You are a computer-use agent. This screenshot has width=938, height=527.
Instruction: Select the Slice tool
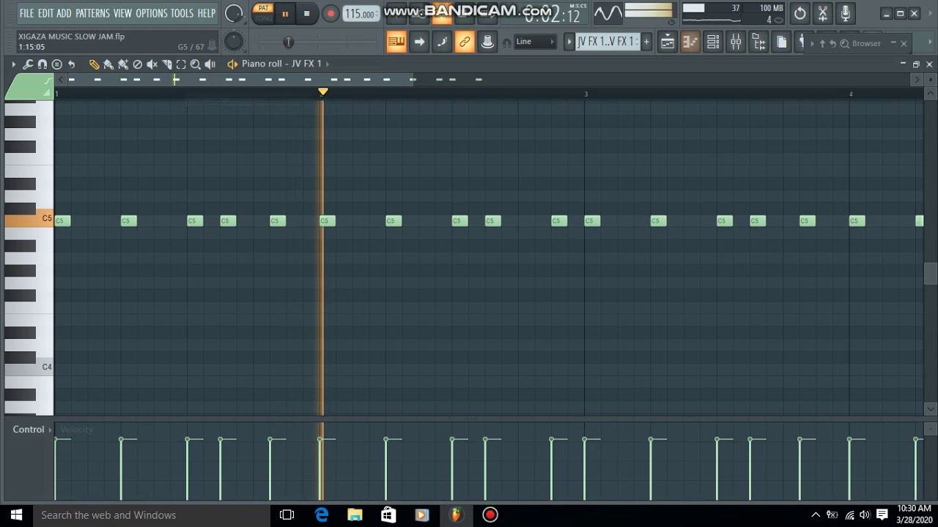[166, 64]
